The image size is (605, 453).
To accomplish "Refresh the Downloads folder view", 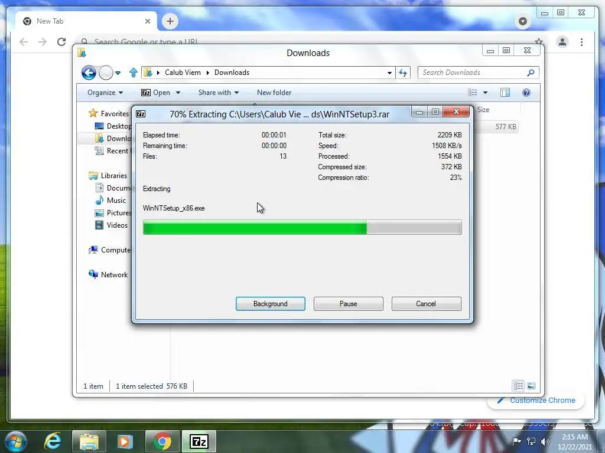I will pos(403,73).
